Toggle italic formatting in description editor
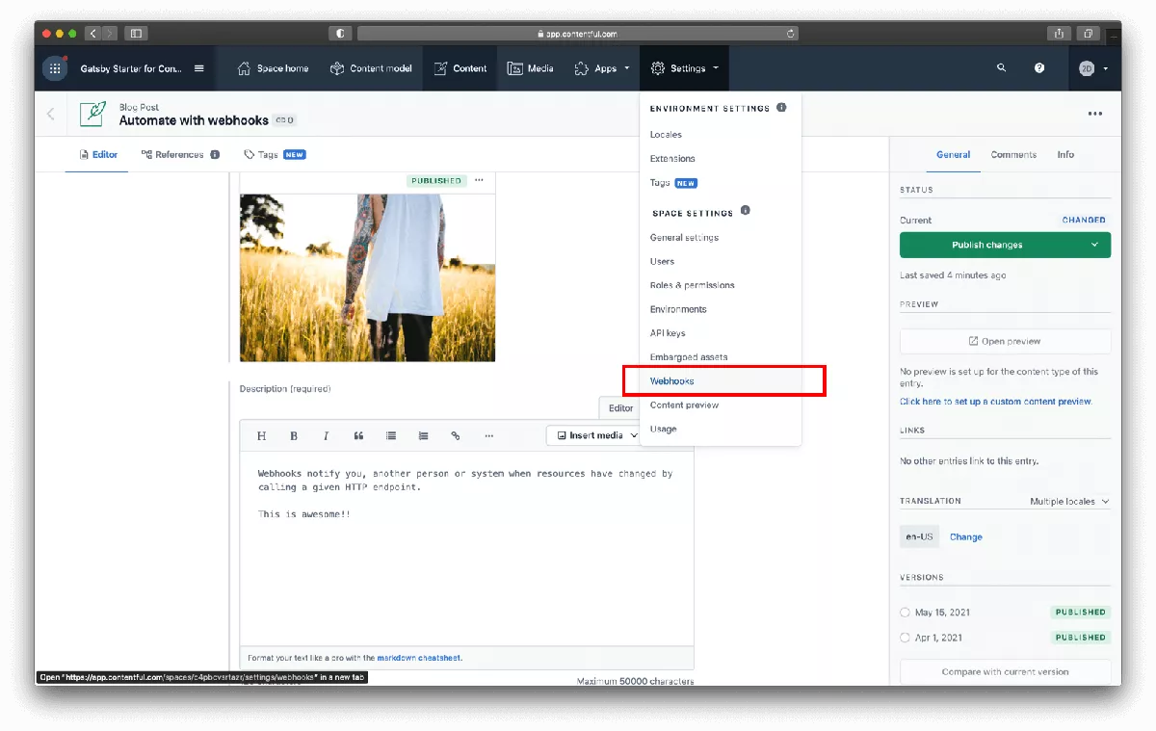 (326, 435)
